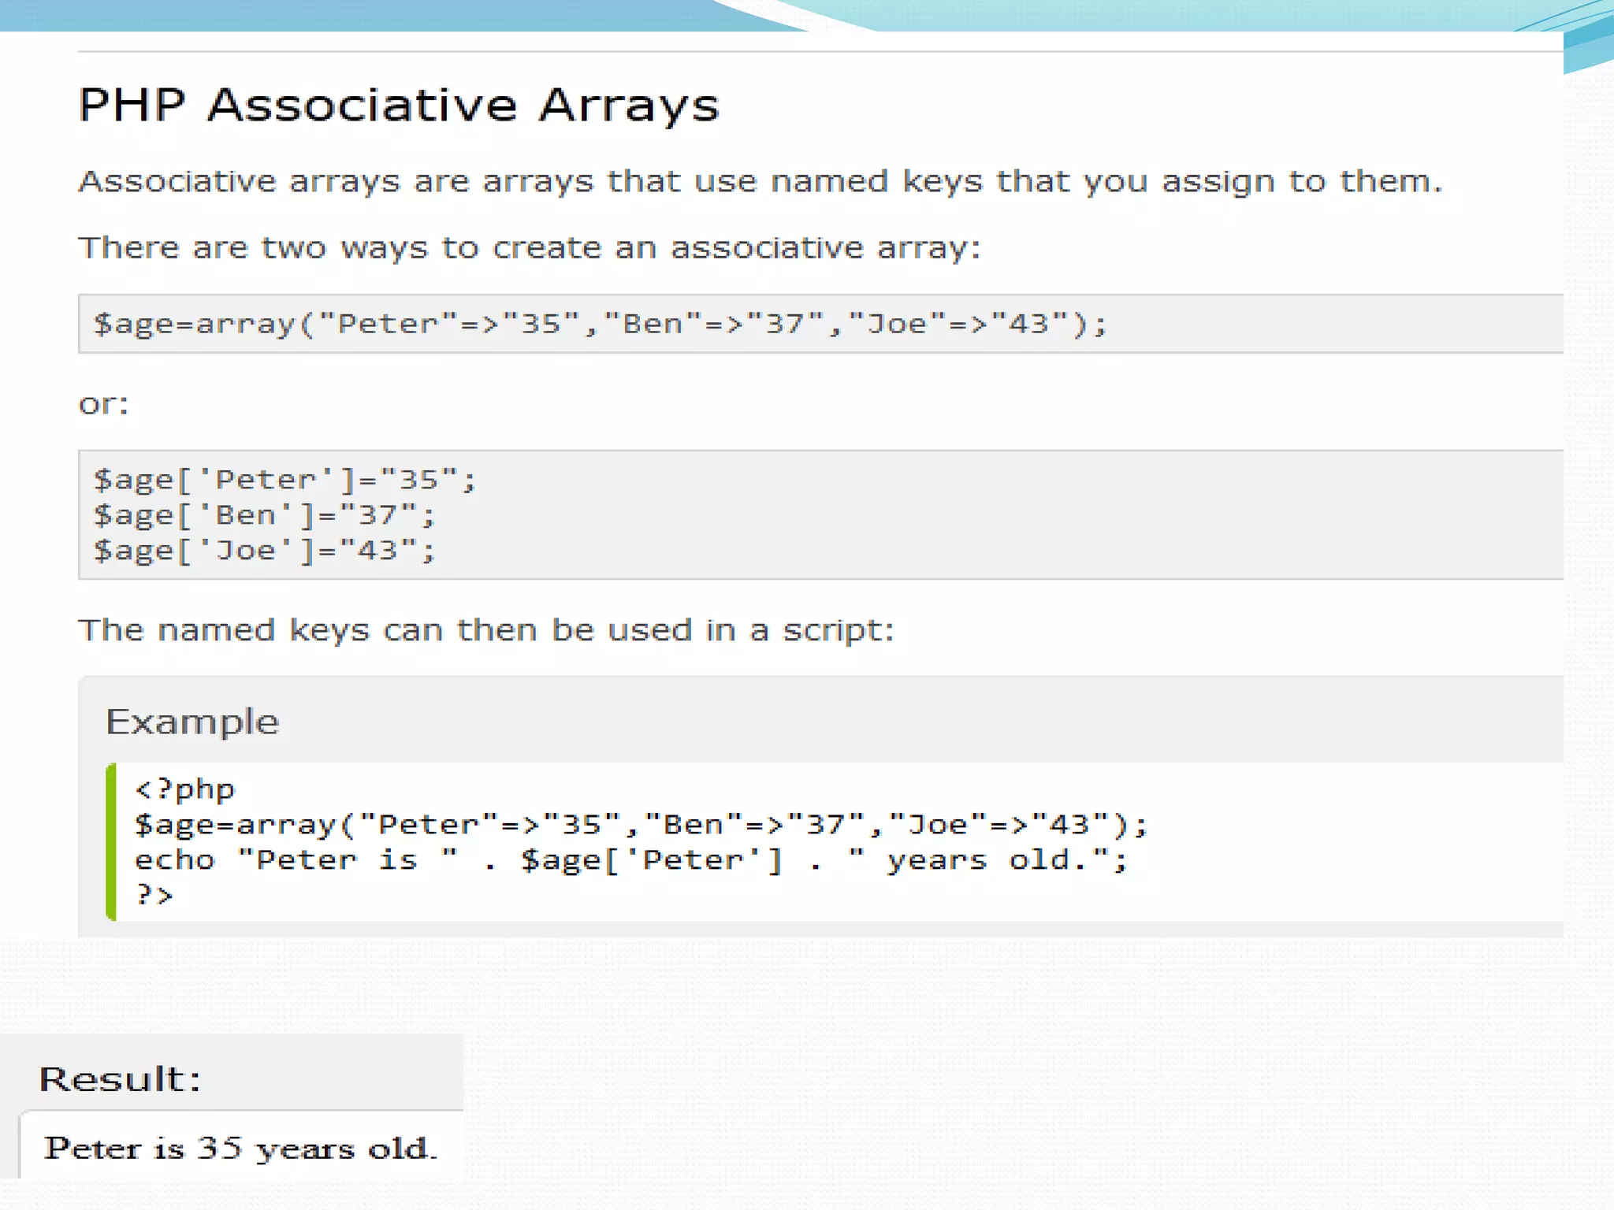Click the 'or:' text between code blocks

103,404
